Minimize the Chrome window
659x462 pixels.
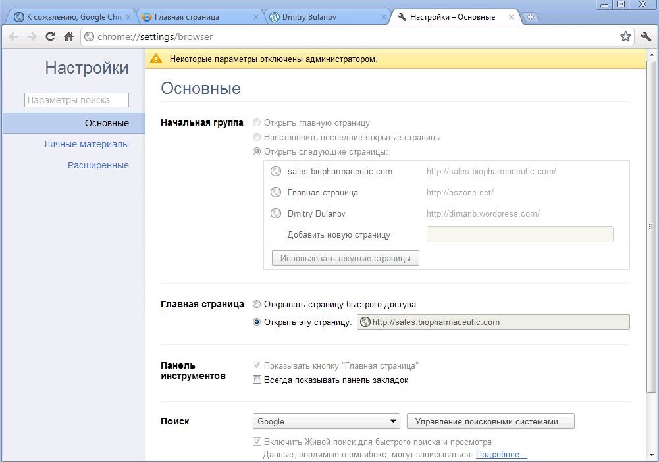point(605,5)
